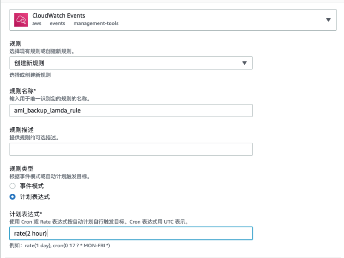
Task: Click the 选择现有规则或创建新规则 description
Action: tap(42, 51)
